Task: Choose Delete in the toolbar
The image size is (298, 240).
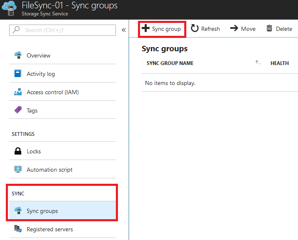Action: click(x=279, y=29)
